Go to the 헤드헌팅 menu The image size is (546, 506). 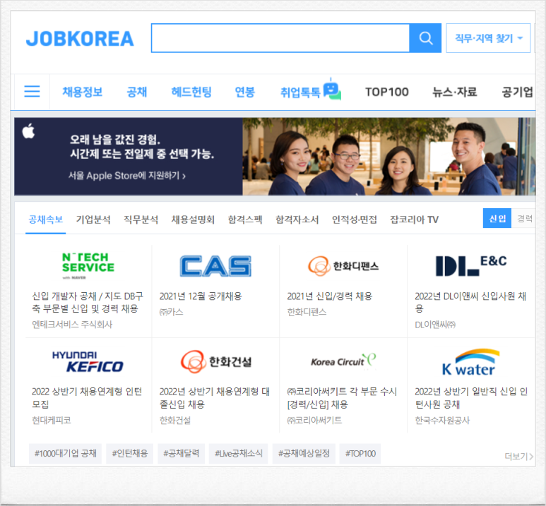(191, 92)
